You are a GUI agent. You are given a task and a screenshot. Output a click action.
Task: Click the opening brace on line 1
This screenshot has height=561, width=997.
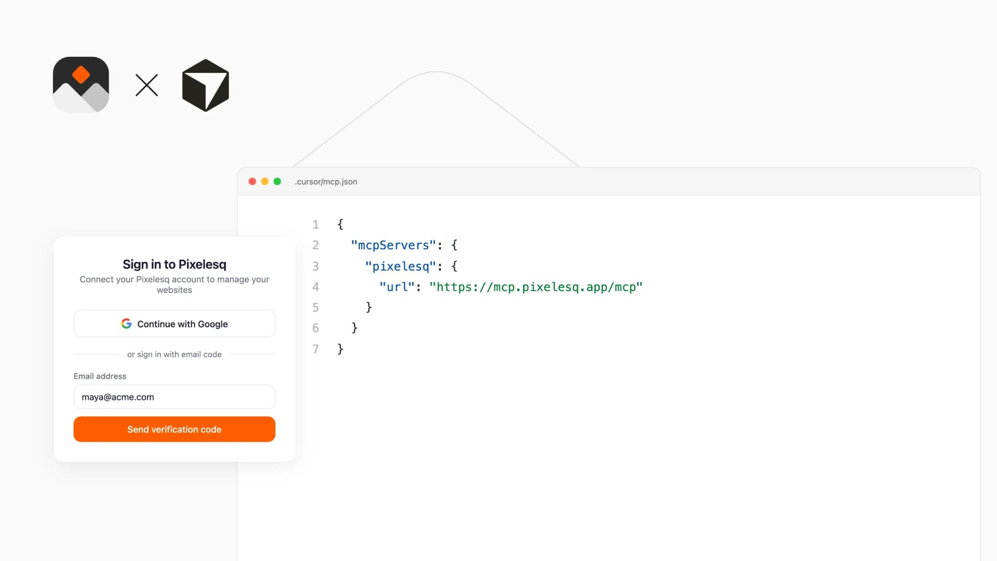coord(340,224)
